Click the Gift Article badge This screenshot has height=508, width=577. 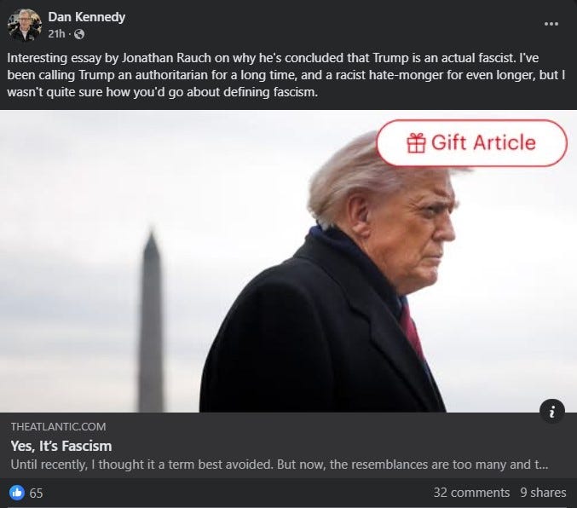[x=472, y=143]
